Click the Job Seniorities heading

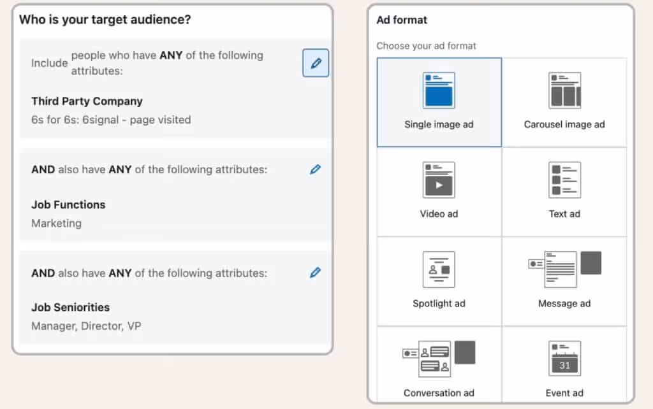(70, 308)
